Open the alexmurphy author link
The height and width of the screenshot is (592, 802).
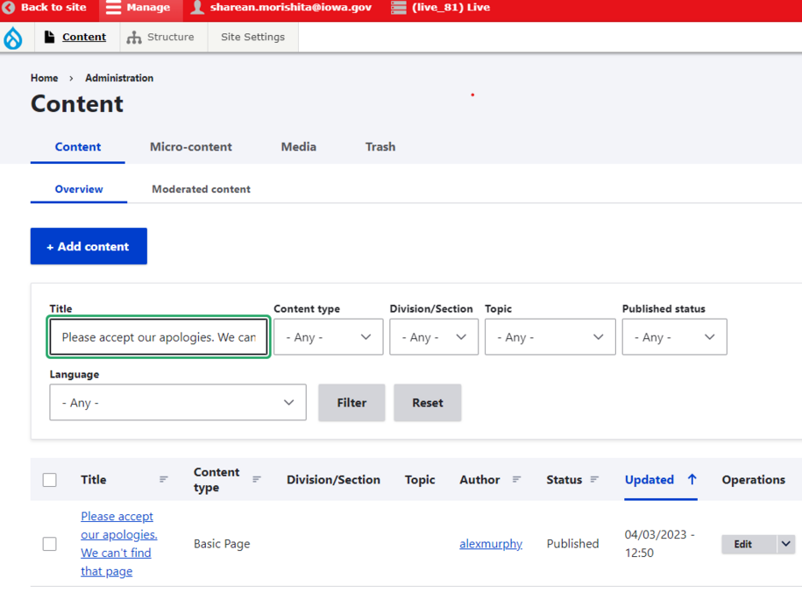tap(490, 544)
